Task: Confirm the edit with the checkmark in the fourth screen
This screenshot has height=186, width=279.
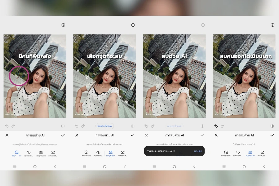Action: (x=272, y=135)
